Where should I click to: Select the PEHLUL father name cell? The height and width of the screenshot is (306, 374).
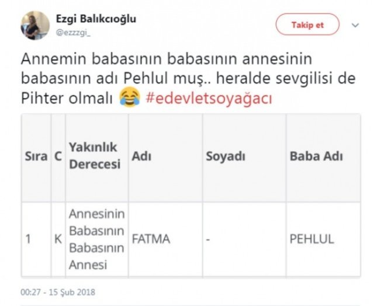[x=323, y=239]
